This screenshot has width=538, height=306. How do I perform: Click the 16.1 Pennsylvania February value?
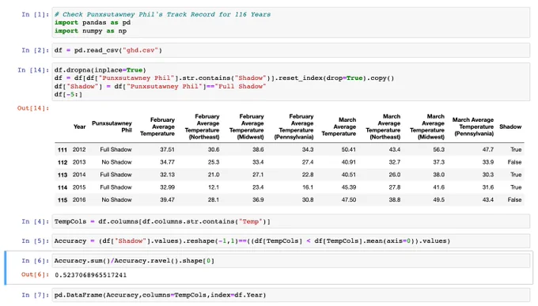point(308,187)
